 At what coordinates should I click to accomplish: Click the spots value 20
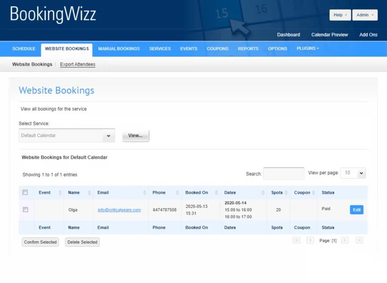click(x=278, y=210)
